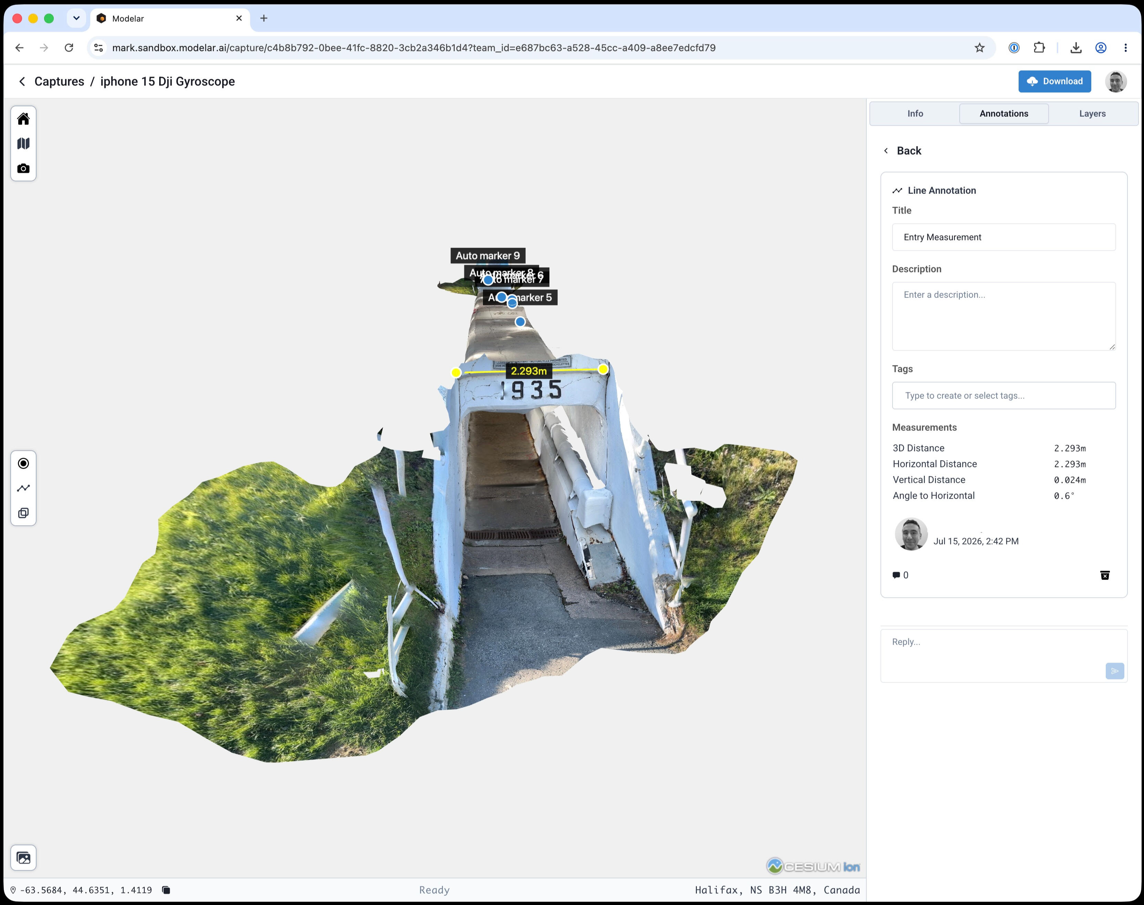Select the Modelar browser tab

(x=169, y=19)
